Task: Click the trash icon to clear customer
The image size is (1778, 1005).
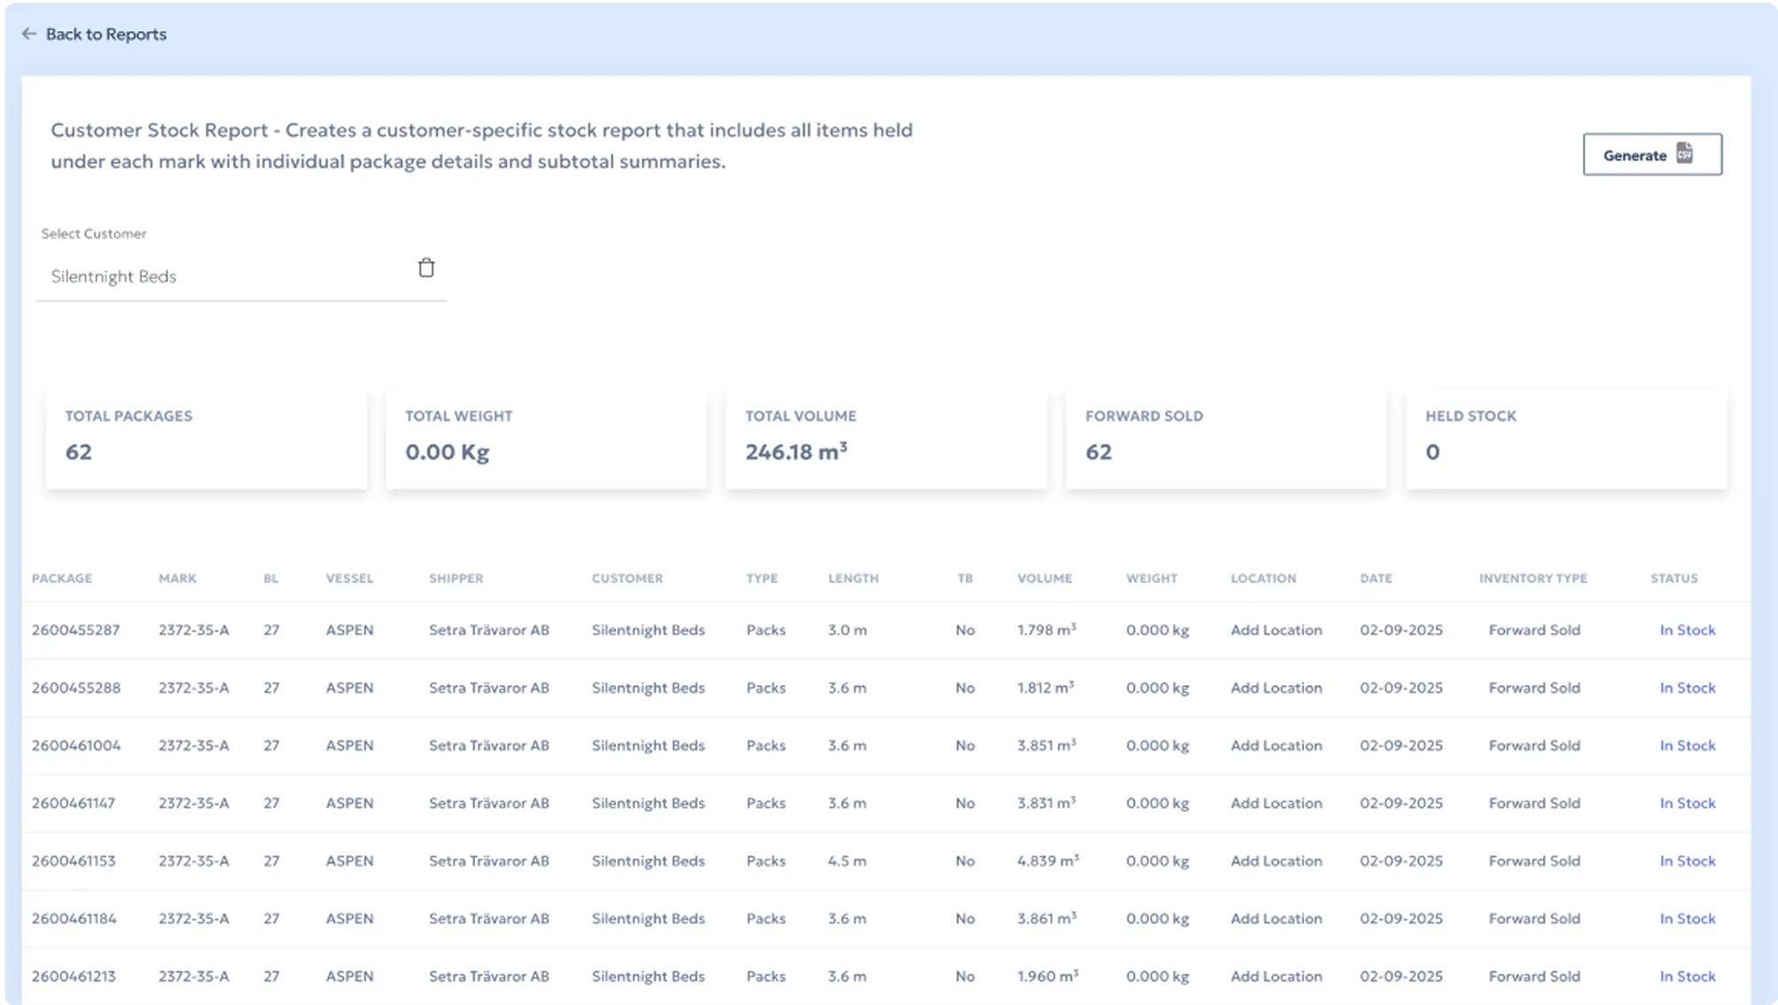Action: (x=426, y=268)
